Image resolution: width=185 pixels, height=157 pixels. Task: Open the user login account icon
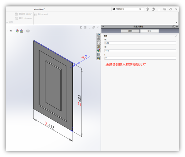pos(147,9)
